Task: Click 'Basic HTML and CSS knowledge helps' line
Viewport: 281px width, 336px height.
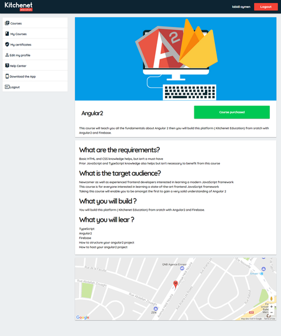Action: (x=121, y=159)
